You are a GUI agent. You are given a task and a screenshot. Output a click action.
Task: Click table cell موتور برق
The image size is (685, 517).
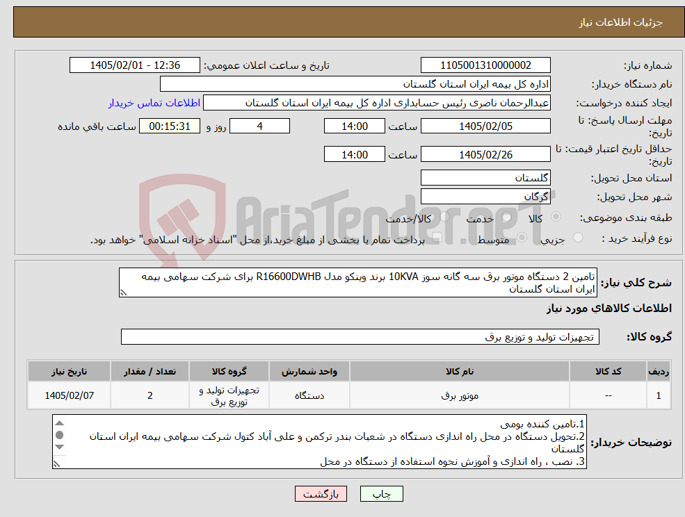click(460, 395)
